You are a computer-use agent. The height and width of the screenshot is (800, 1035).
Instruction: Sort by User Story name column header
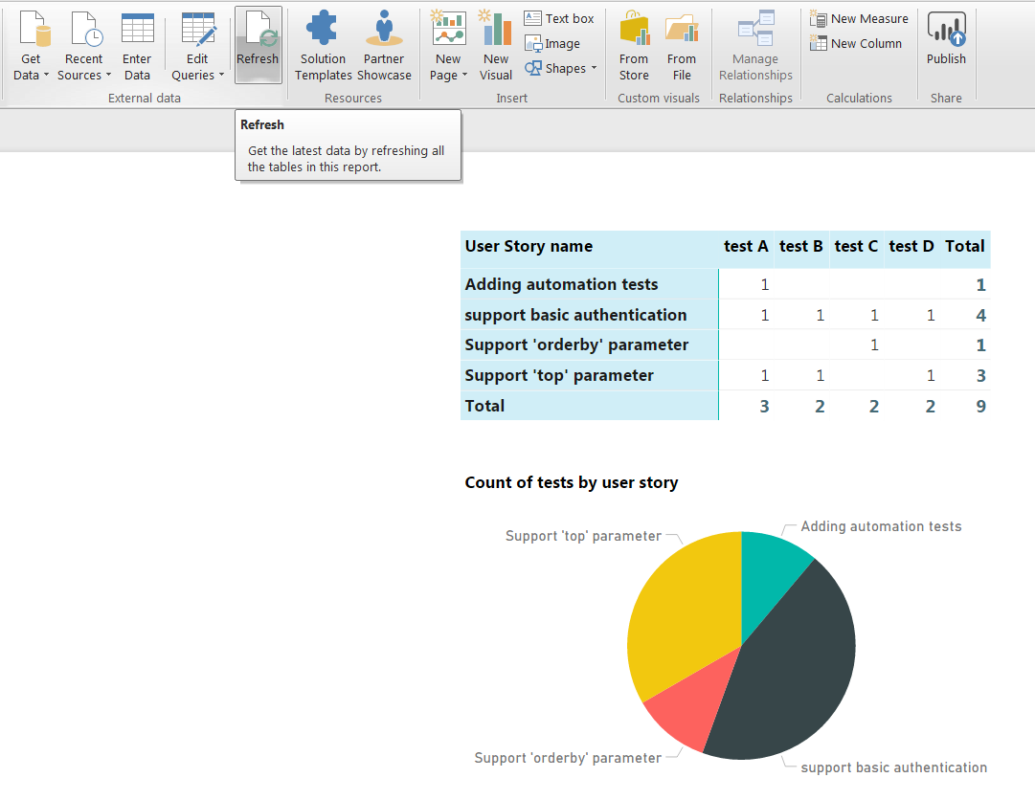point(529,246)
